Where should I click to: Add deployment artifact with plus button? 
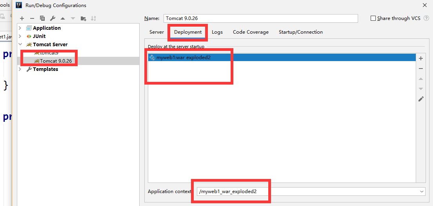421,58
